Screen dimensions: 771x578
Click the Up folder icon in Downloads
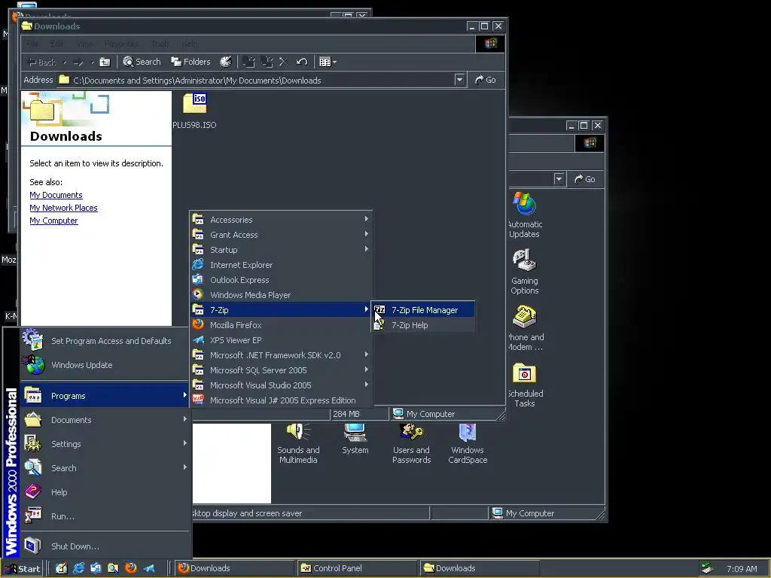tap(105, 62)
